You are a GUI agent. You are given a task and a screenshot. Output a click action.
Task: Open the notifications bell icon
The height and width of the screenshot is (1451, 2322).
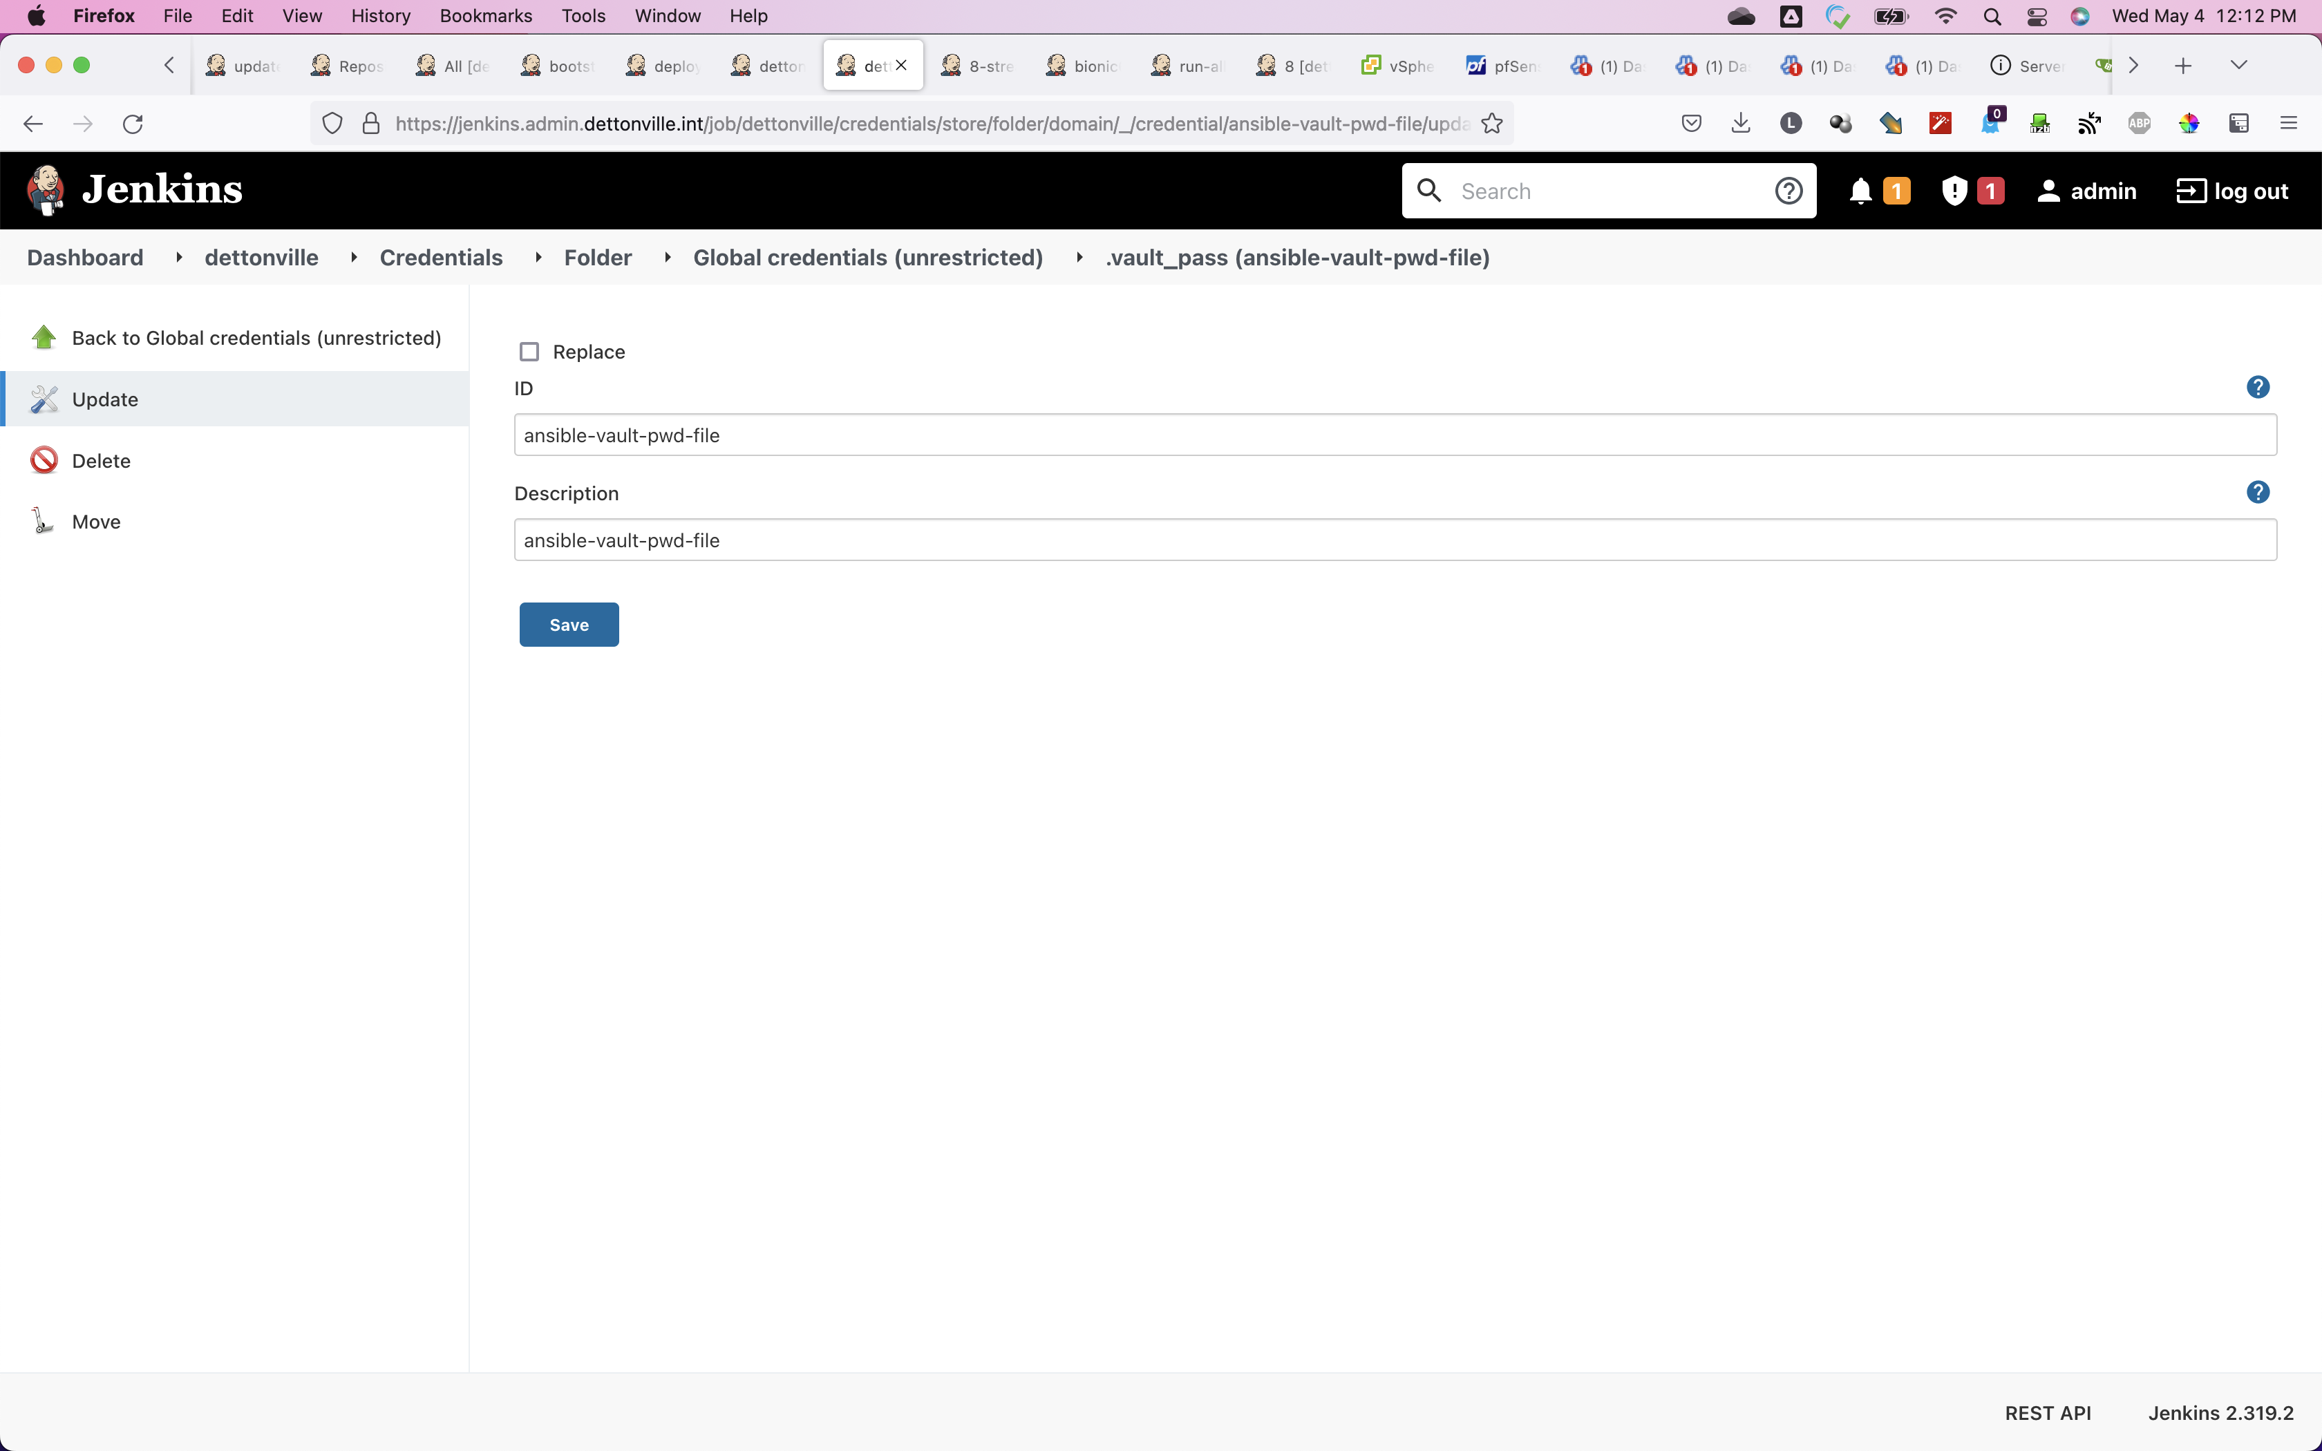coord(1860,191)
